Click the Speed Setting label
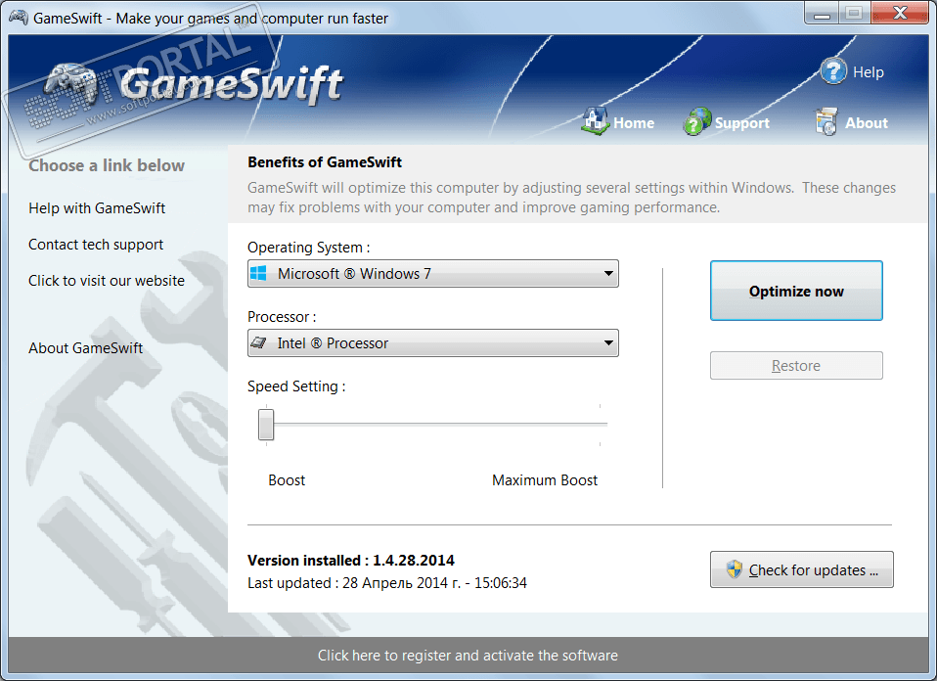 click(296, 386)
